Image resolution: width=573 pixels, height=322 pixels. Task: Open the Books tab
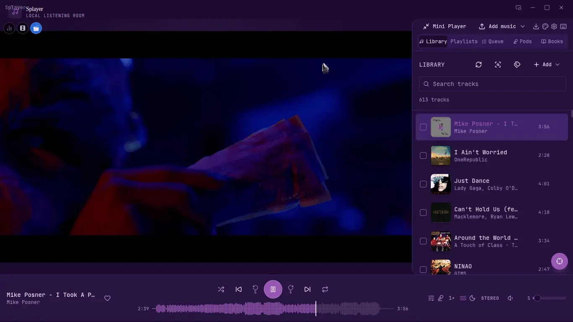552,42
